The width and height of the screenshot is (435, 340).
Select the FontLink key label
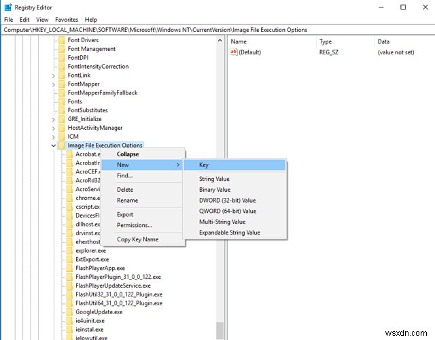(x=79, y=75)
